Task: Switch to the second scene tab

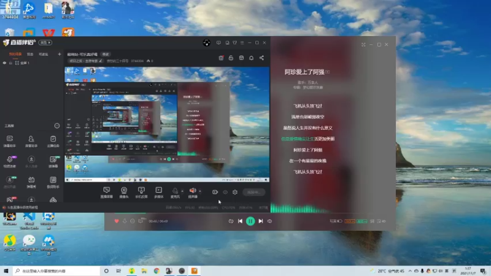Action: point(30,54)
